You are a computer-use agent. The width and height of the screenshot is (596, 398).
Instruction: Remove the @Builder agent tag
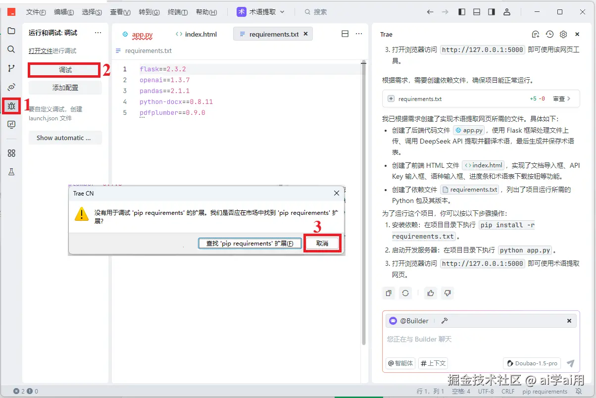click(569, 321)
